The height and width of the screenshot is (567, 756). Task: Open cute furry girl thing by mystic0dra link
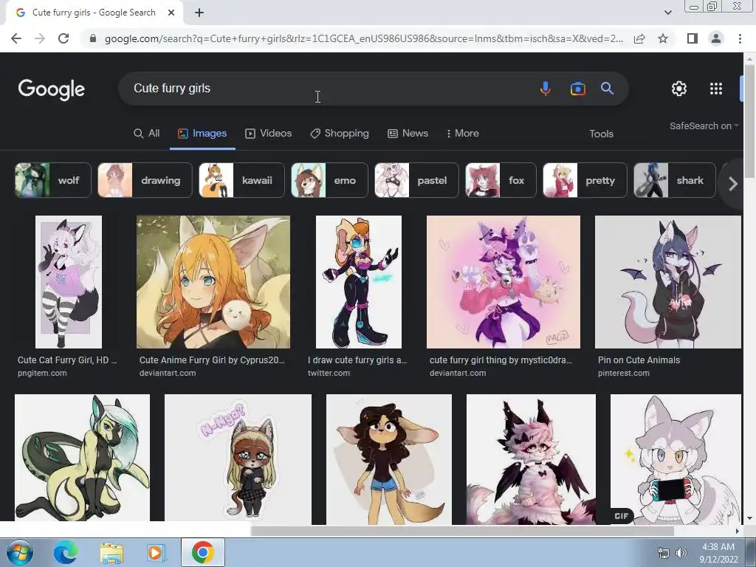[x=501, y=360]
